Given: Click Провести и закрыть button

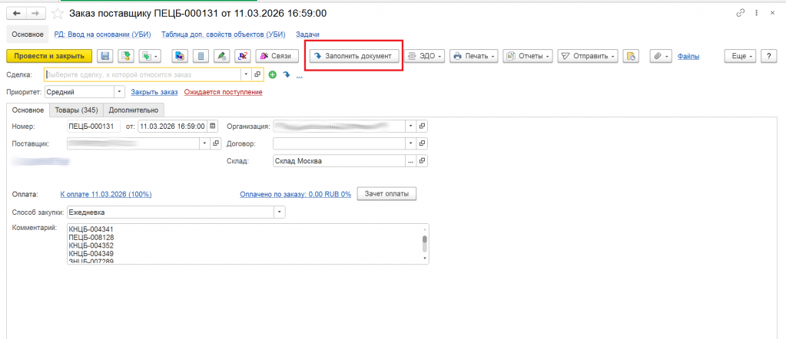Looking at the screenshot, I should [49, 57].
